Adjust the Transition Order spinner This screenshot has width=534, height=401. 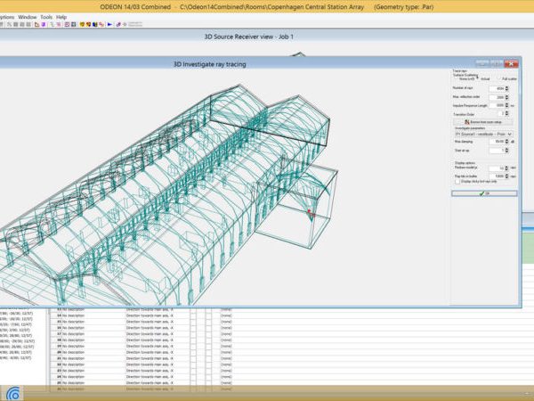pos(508,113)
